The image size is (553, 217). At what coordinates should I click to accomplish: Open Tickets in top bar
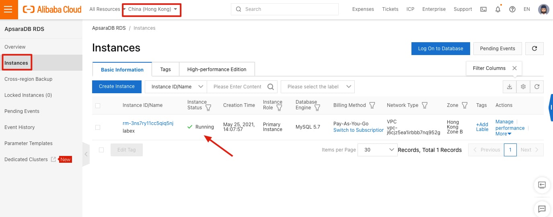pyautogui.click(x=390, y=9)
